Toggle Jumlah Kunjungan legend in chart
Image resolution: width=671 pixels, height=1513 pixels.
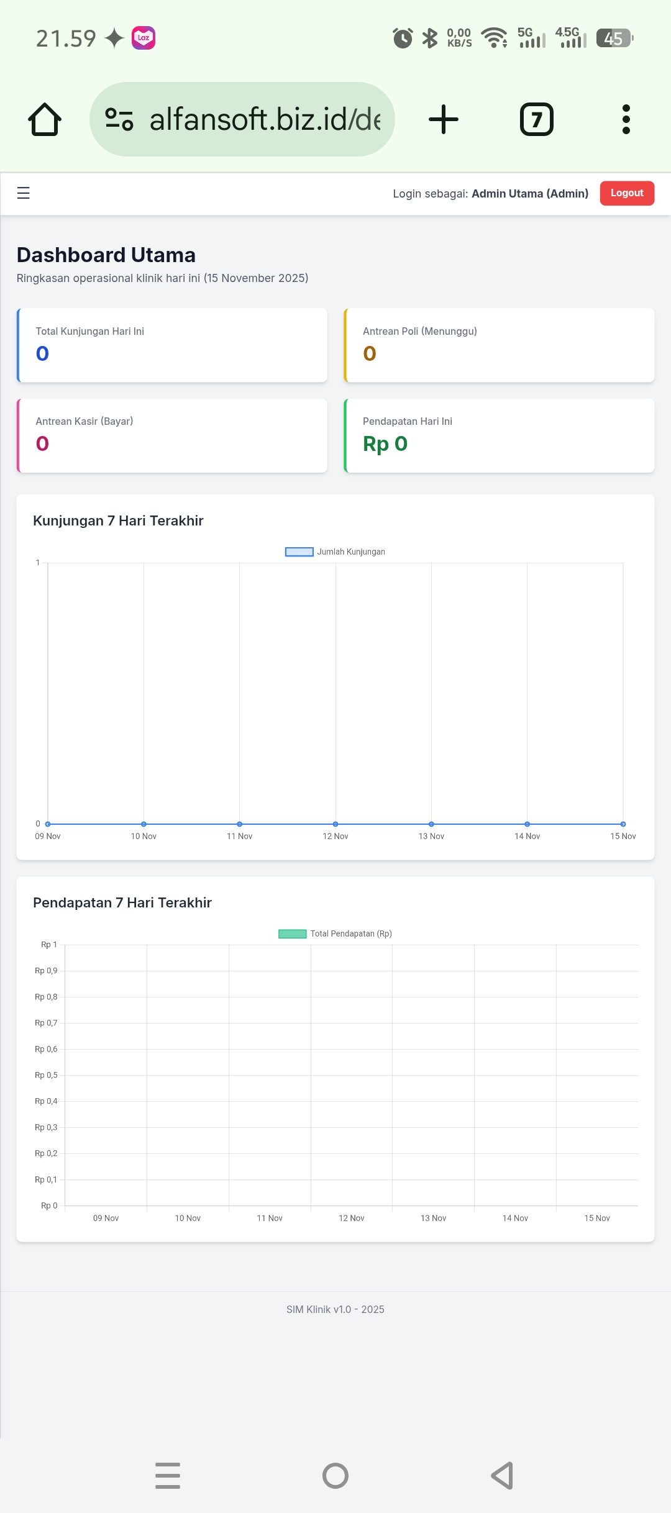[335, 552]
